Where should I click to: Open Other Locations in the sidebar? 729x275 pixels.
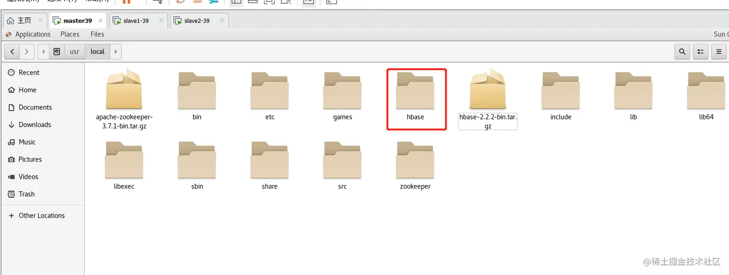pyautogui.click(x=42, y=216)
